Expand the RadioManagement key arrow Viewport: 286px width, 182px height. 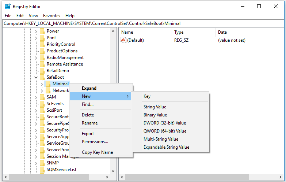point(36,57)
